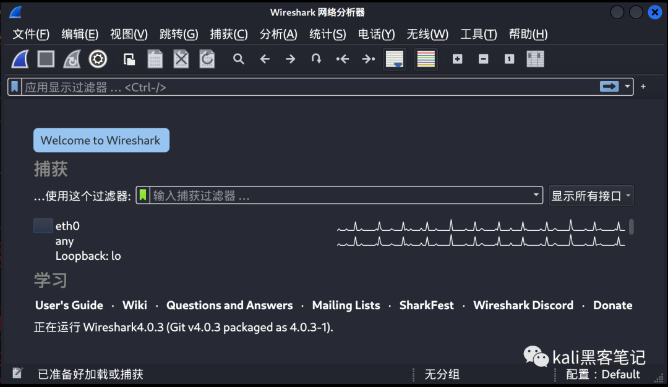The width and height of the screenshot is (668, 387).
Task: Start capturing packets with shark fin icon
Action: [20, 59]
